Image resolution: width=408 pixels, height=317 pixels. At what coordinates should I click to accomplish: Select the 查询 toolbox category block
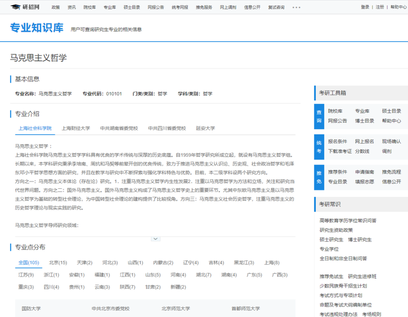(319, 116)
